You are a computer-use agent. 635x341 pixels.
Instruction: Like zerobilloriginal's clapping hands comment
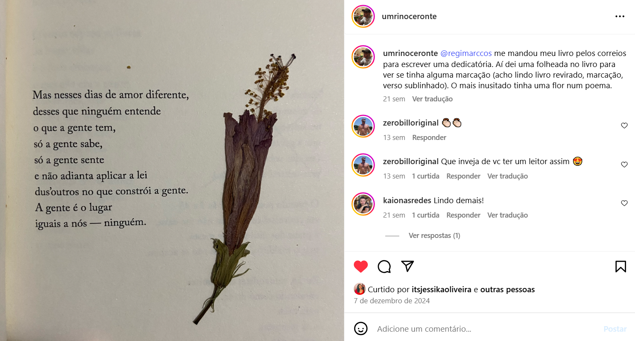click(x=624, y=126)
